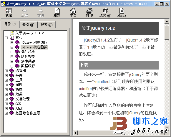Viewport: 171px width, 137px height.
Task: Go to the 主页 home icon
Action: (x=73, y=11)
